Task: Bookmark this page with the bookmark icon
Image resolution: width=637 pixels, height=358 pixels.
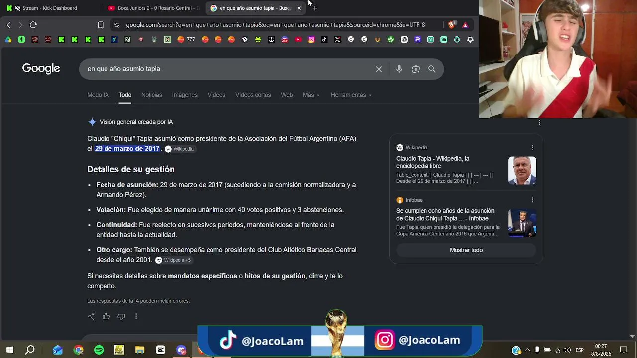Action: [101, 25]
